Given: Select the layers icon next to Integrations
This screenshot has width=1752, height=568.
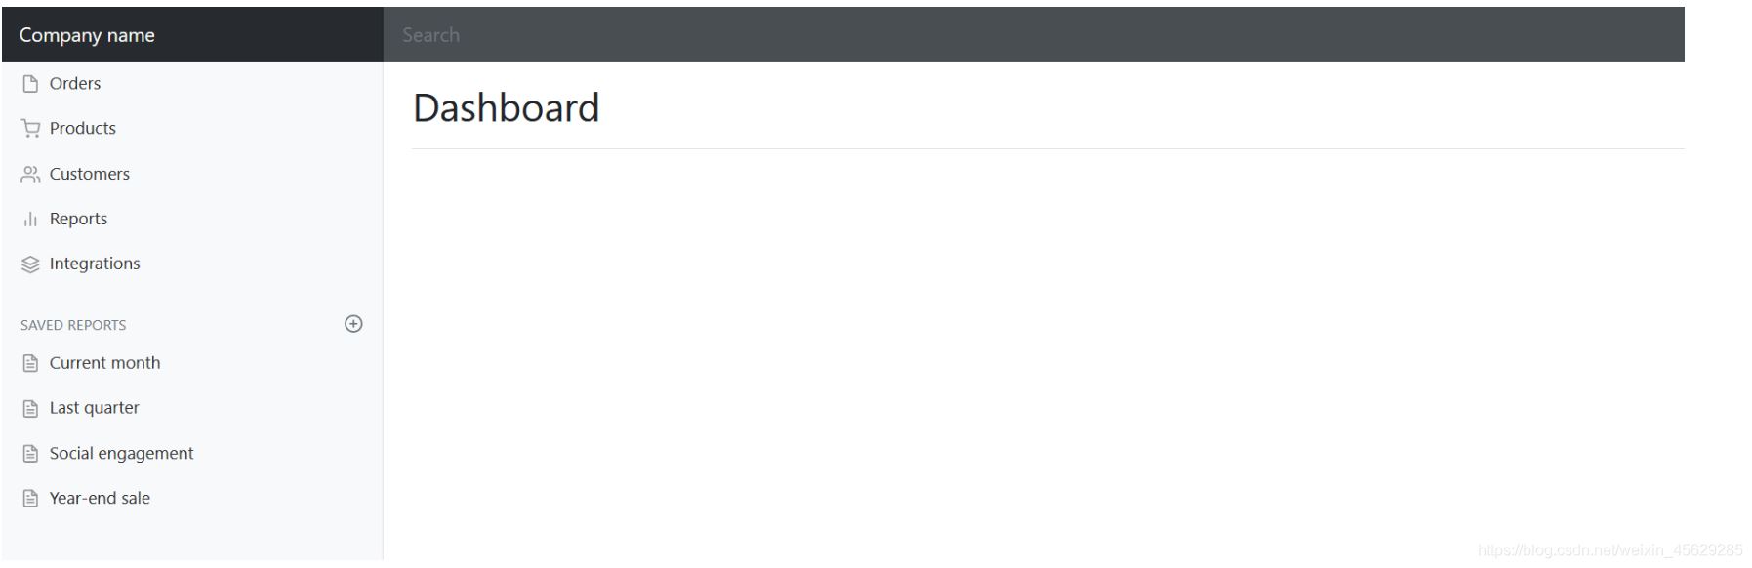Looking at the screenshot, I should [29, 263].
